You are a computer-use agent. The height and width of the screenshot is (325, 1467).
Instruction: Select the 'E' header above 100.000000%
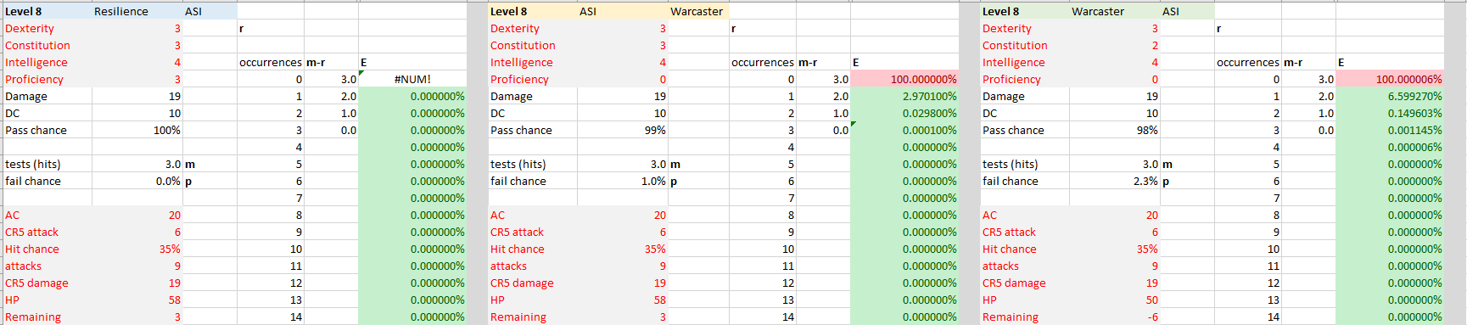(856, 62)
